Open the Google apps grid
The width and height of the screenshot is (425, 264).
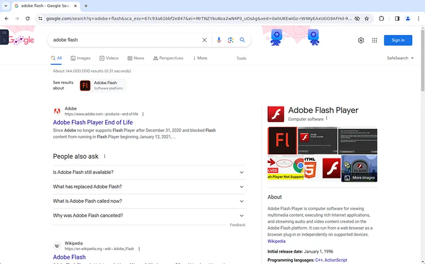coord(375,40)
